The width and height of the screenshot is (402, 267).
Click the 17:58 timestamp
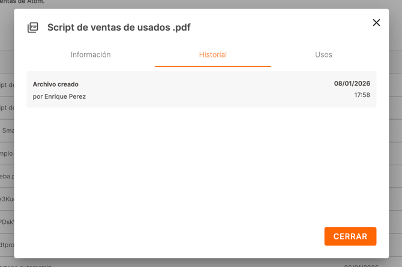362,95
